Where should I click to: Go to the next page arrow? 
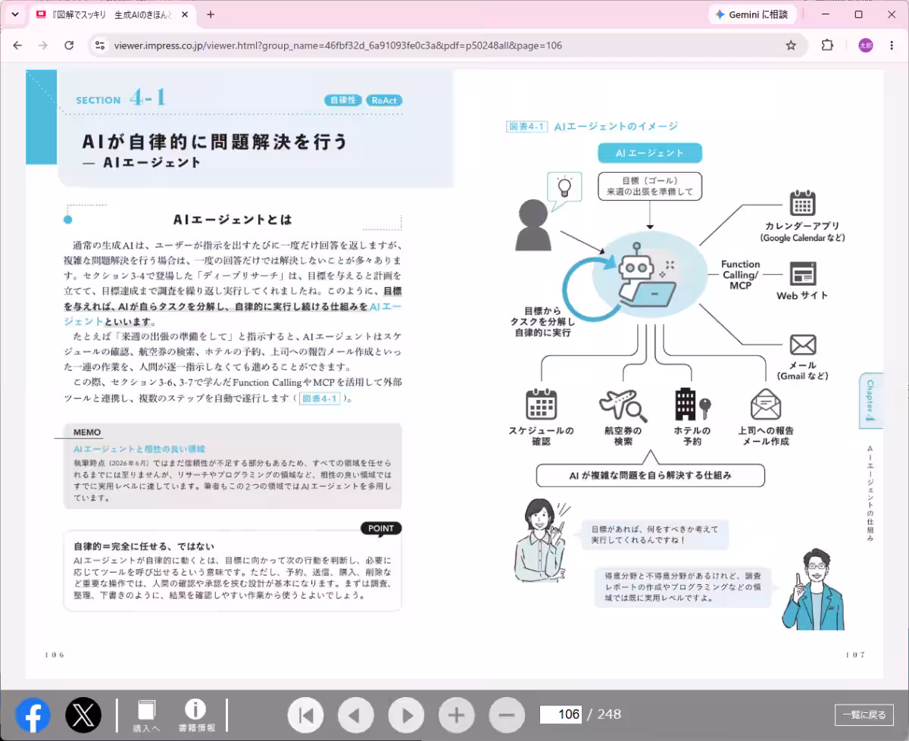click(406, 714)
